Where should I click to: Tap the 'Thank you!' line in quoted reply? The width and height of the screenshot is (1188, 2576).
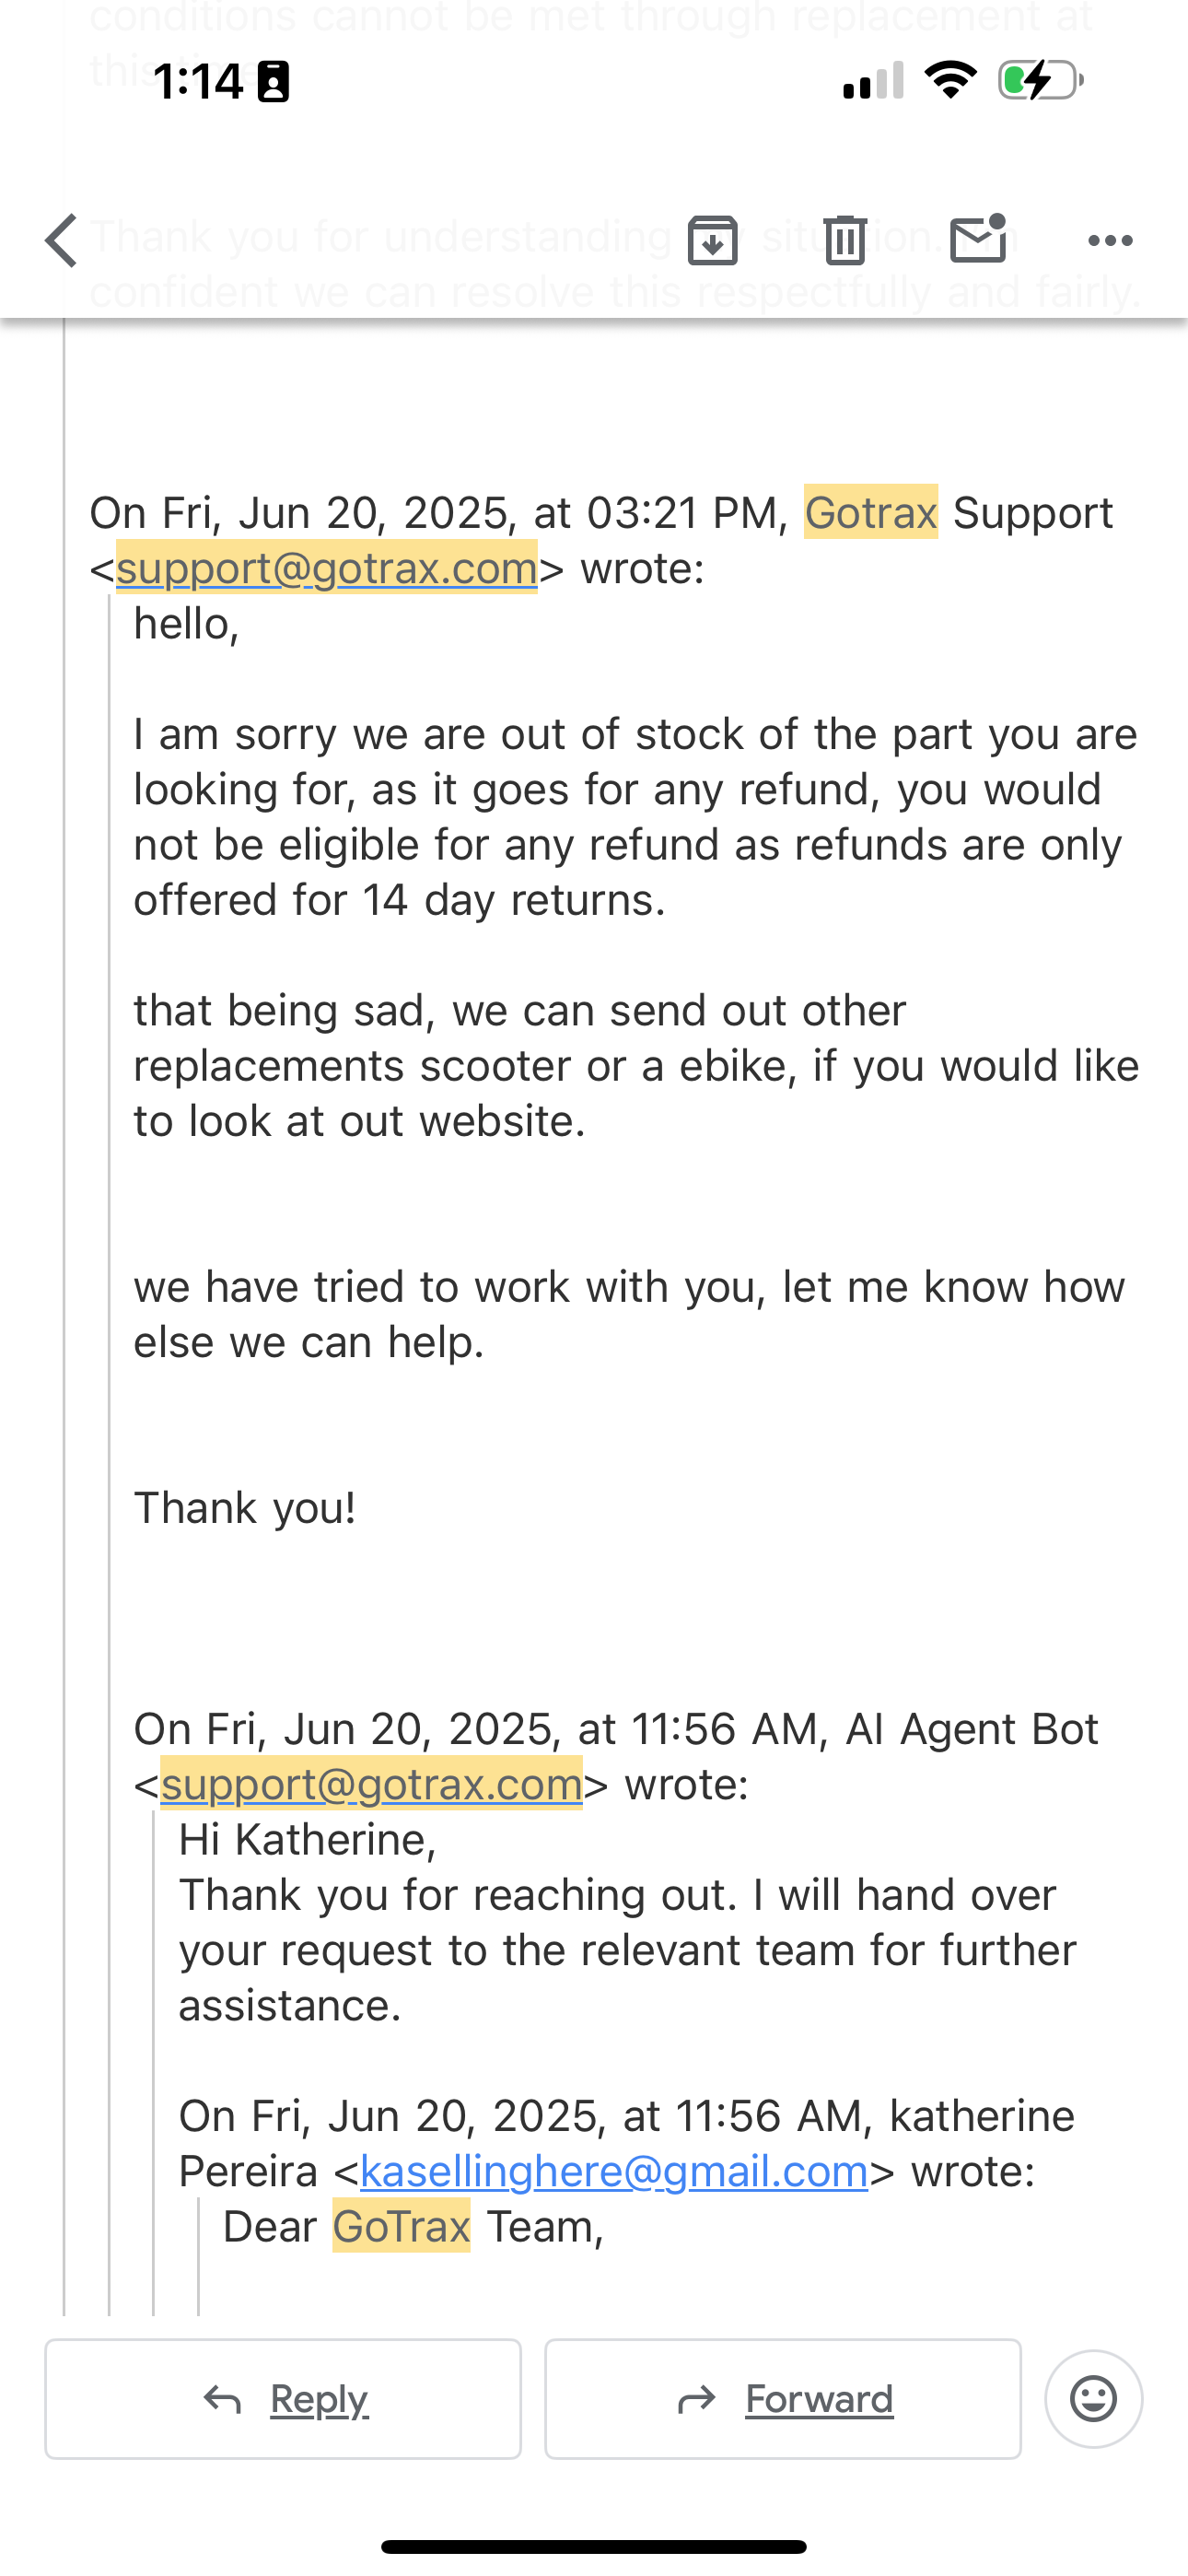pyautogui.click(x=245, y=1508)
